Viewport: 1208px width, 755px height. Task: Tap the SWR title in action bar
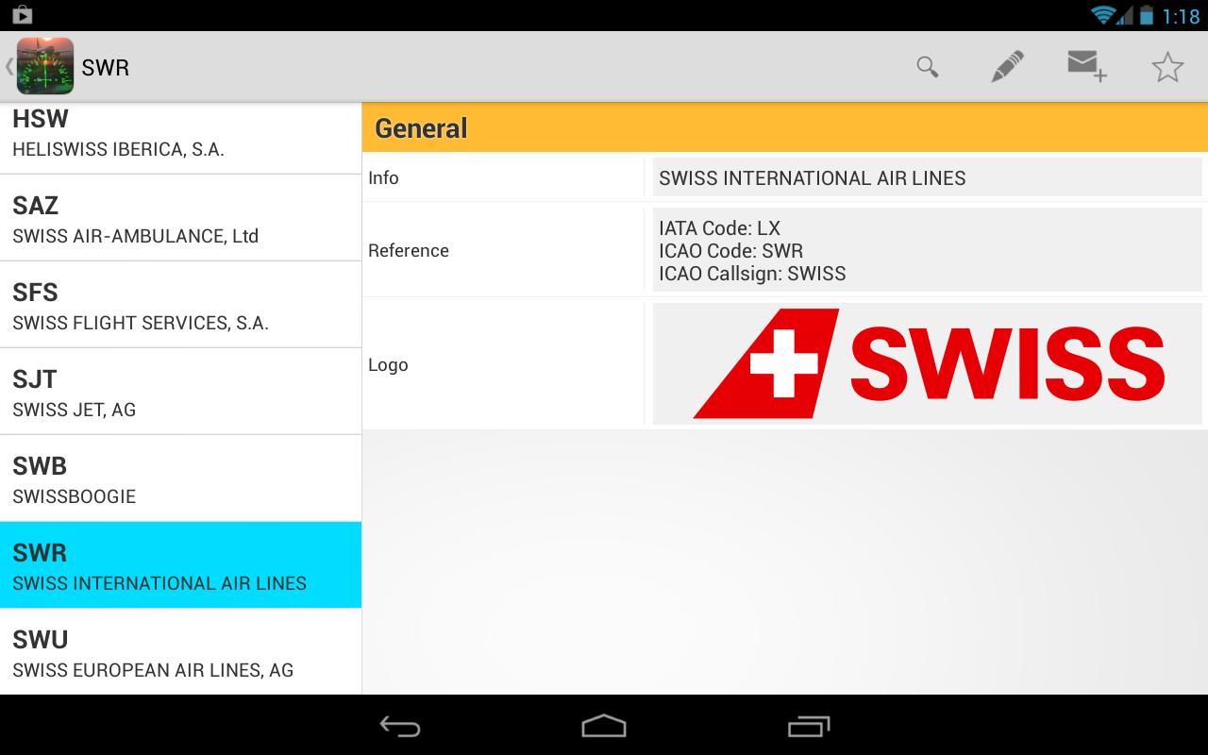pos(106,67)
